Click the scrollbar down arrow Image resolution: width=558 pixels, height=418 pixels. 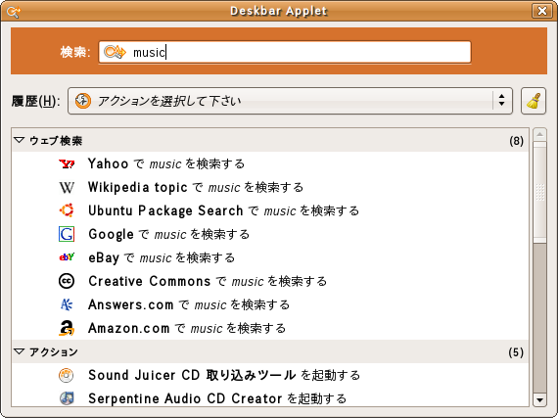tap(539, 399)
